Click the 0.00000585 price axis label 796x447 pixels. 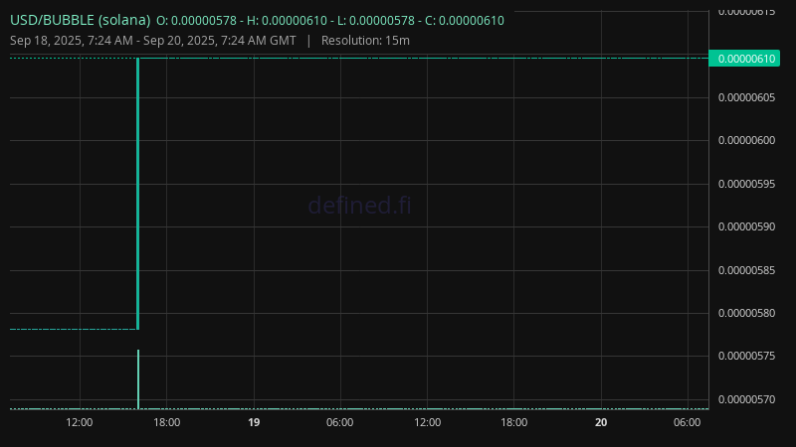(x=747, y=270)
